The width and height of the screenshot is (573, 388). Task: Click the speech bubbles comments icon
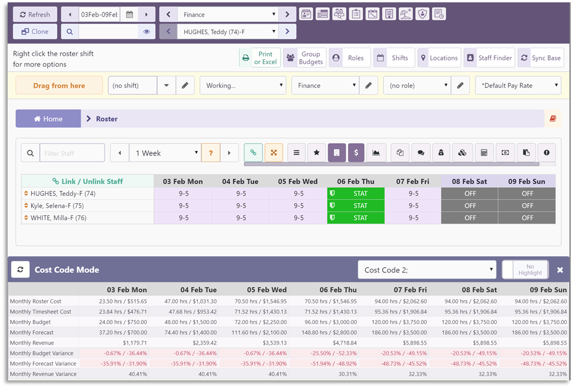pos(421,153)
